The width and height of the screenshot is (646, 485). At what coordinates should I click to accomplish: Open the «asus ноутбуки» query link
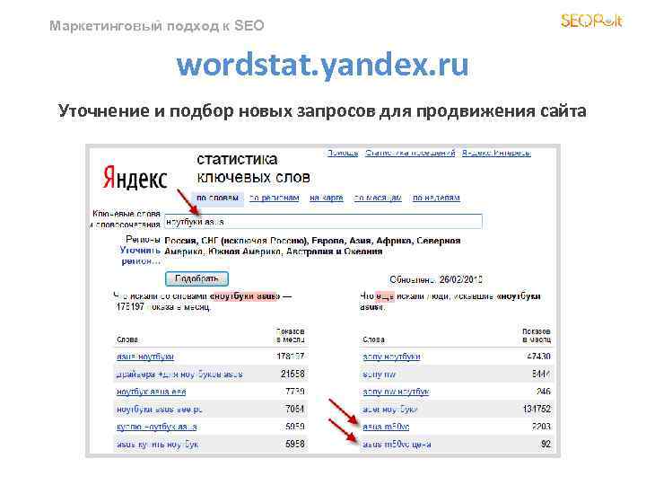[x=145, y=357]
